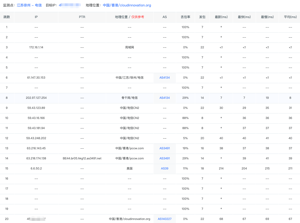Click the 跳数 column header
The image size is (300, 223).
(7, 17)
